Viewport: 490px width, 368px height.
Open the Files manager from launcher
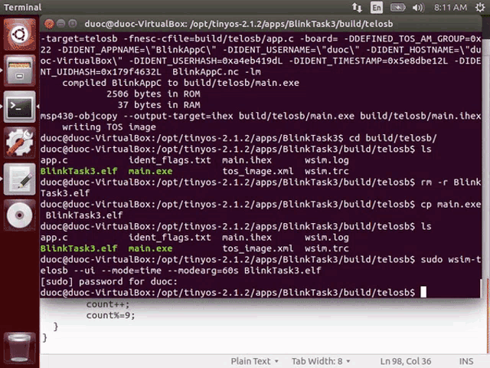19,70
